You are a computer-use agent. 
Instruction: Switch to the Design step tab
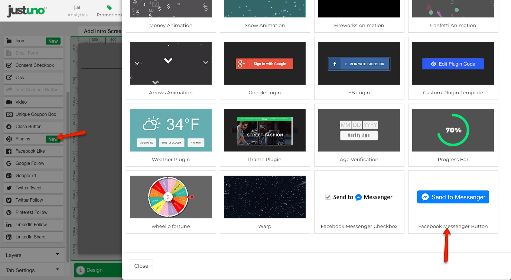tap(94, 270)
